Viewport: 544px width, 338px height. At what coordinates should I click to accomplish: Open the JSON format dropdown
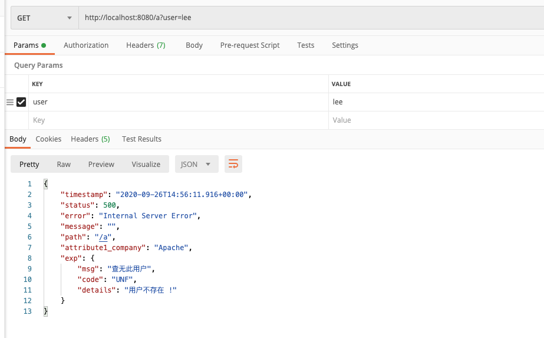click(196, 164)
